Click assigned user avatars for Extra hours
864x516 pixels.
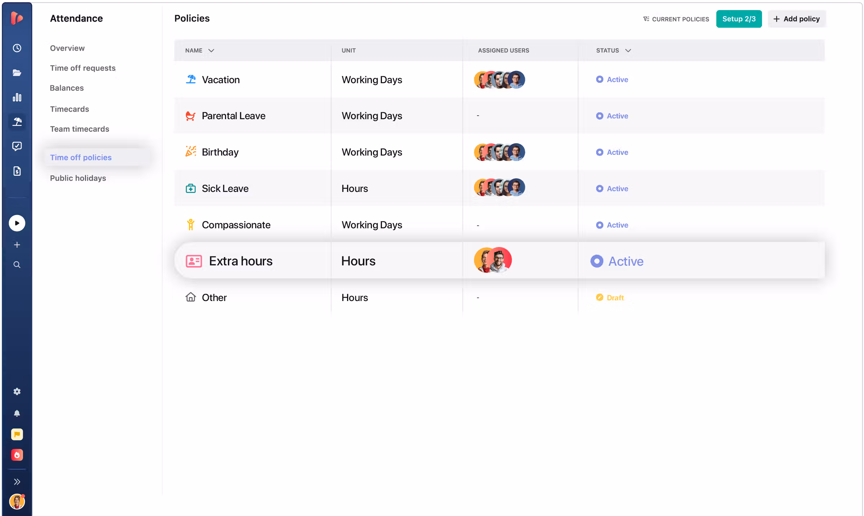[x=493, y=260]
